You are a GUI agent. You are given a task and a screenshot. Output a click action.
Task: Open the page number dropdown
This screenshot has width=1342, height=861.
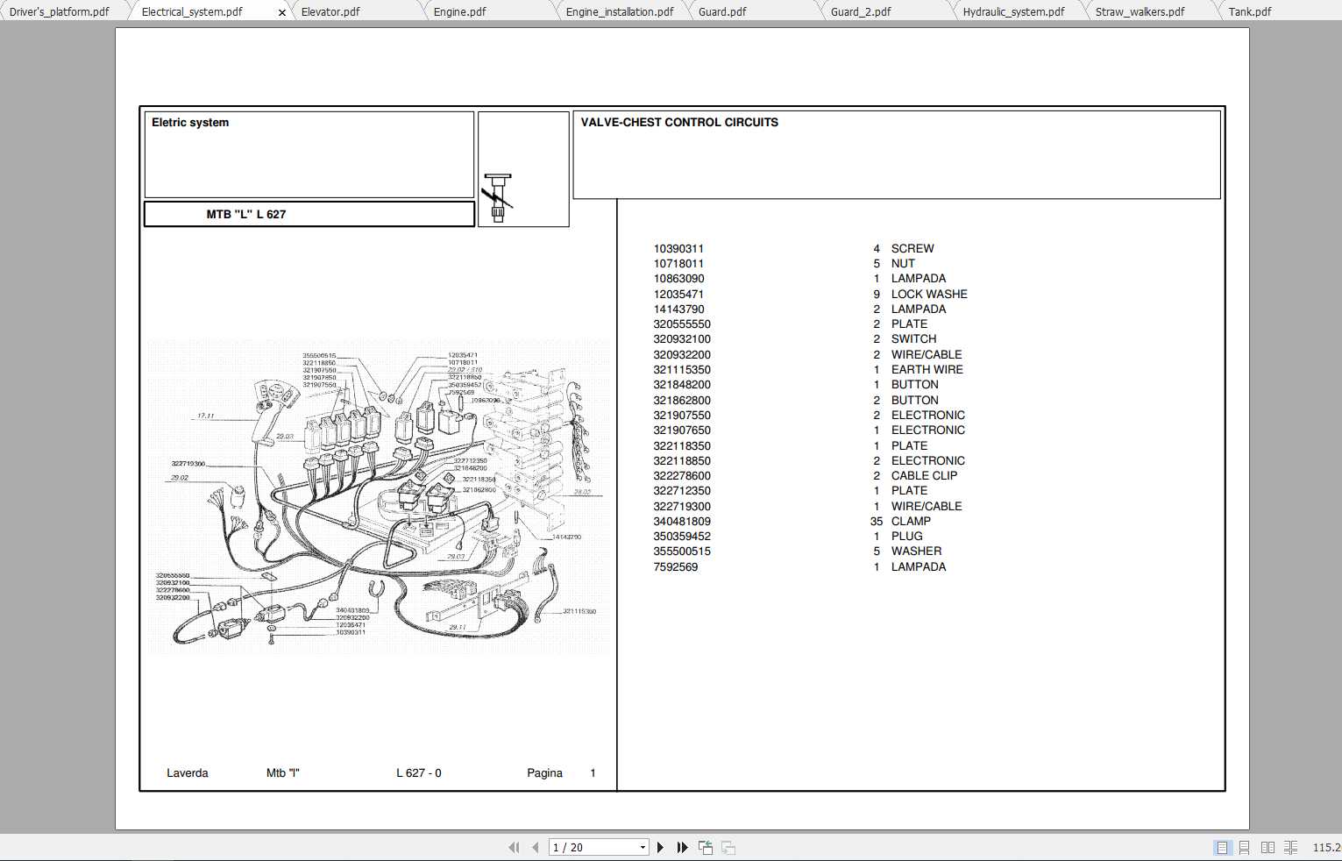point(643,847)
